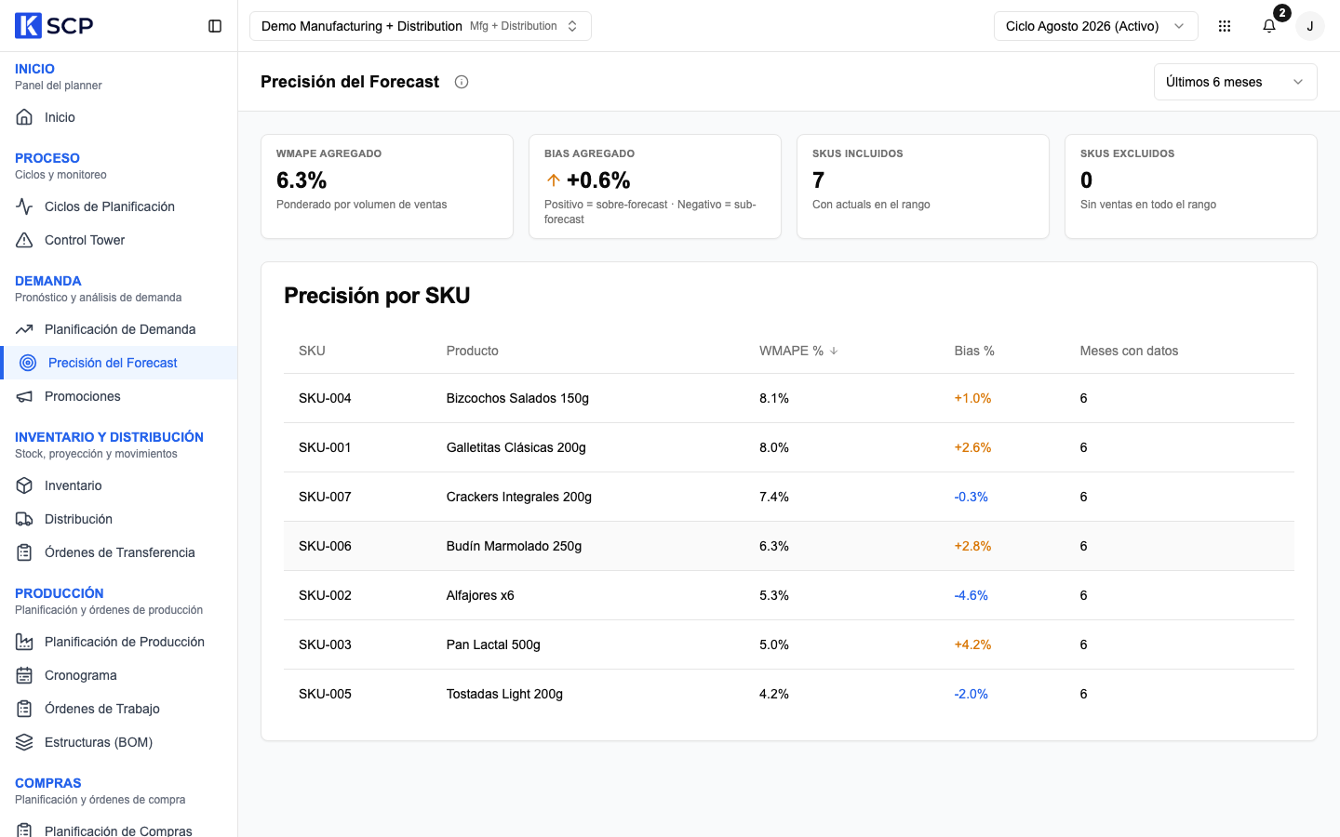The width and height of the screenshot is (1340, 837).
Task: Navigate to Control Tower
Action: (x=119, y=240)
